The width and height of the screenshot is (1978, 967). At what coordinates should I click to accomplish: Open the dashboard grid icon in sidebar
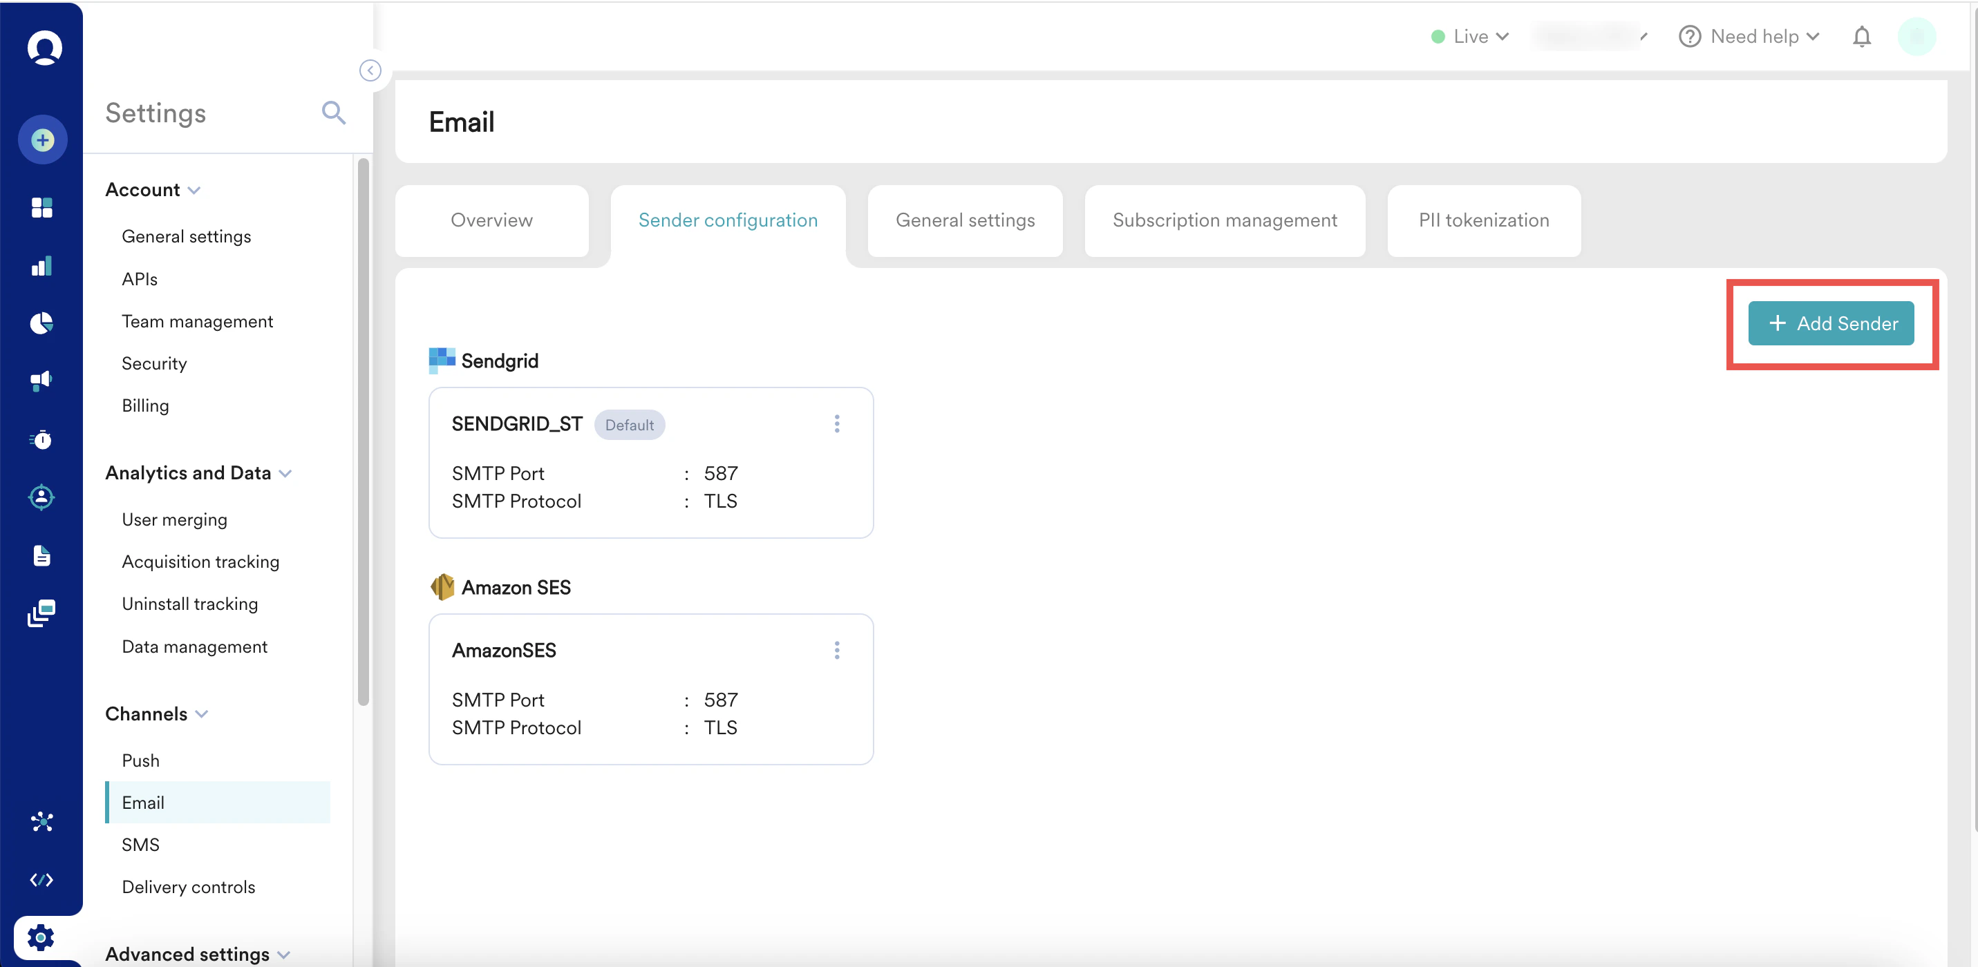coord(42,207)
